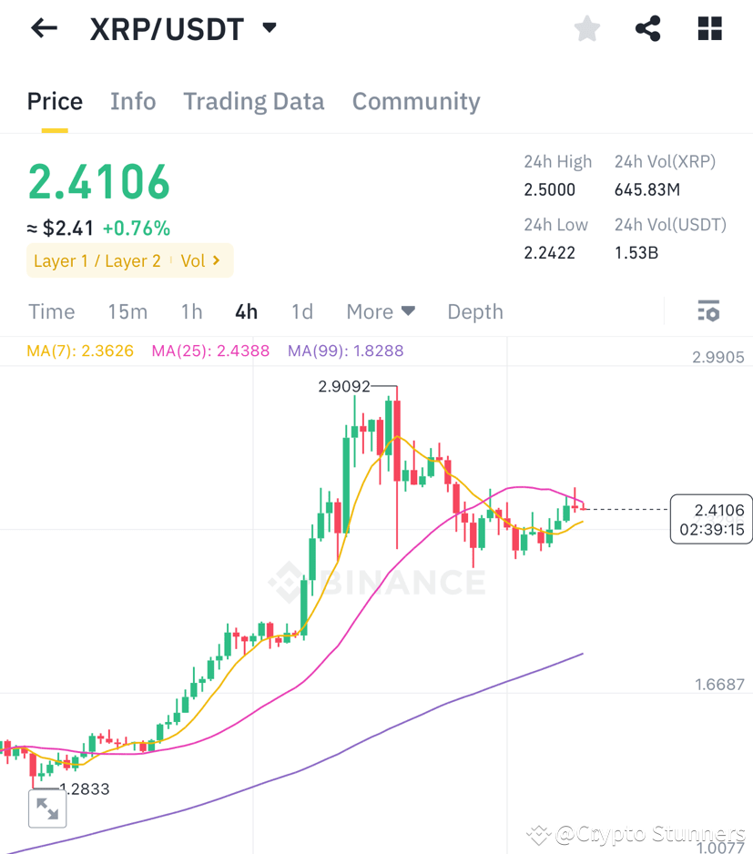753x854 pixels.
Task: Toggle the MA(99) moving average
Action: pyautogui.click(x=344, y=350)
